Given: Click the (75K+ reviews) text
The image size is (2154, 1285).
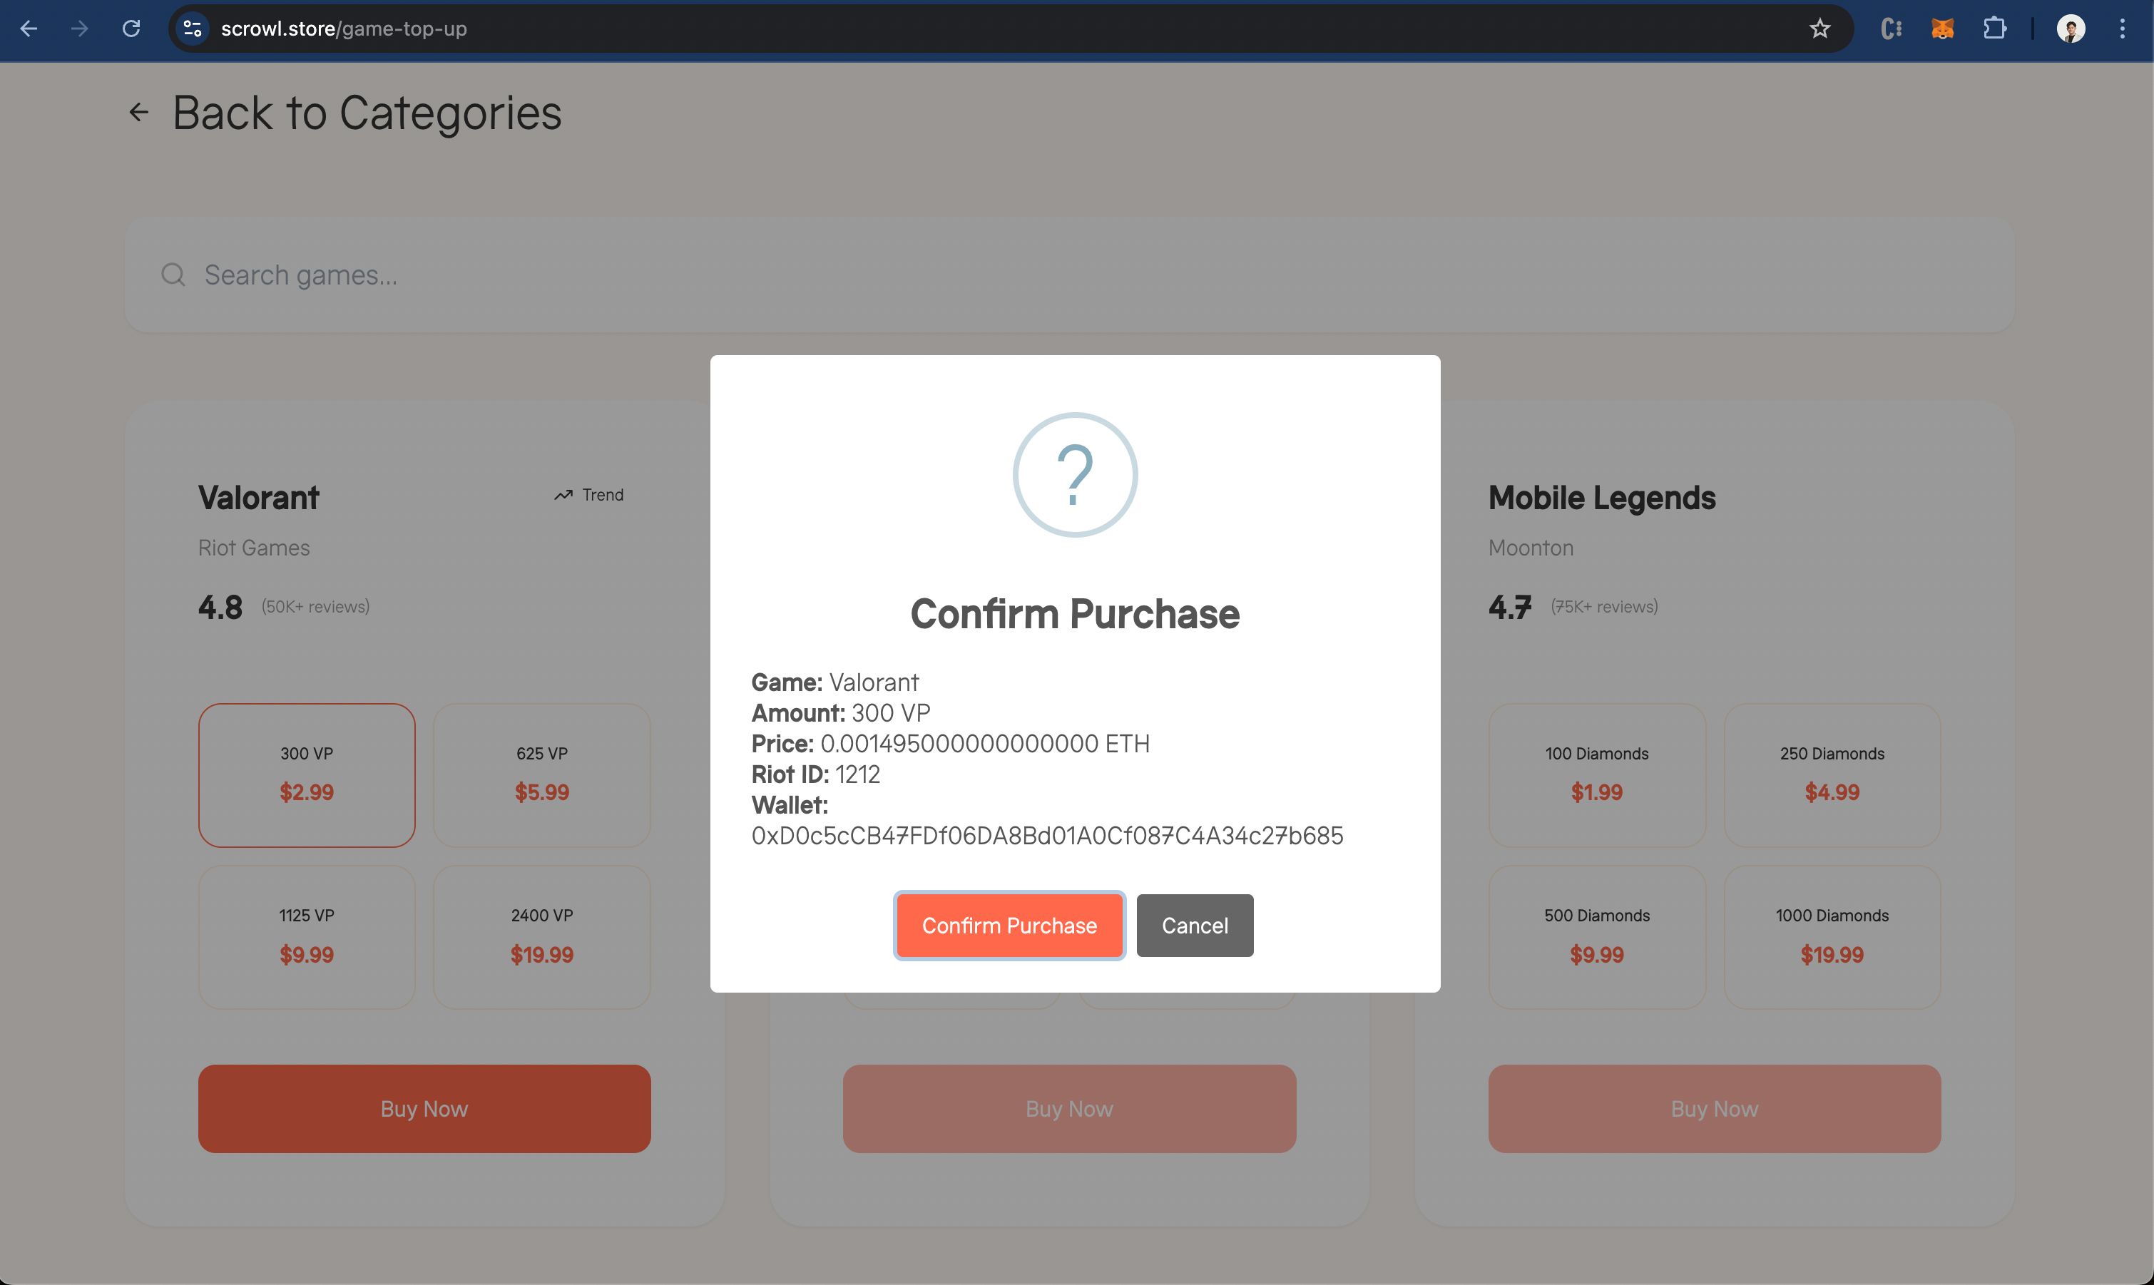Looking at the screenshot, I should pyautogui.click(x=1604, y=607).
